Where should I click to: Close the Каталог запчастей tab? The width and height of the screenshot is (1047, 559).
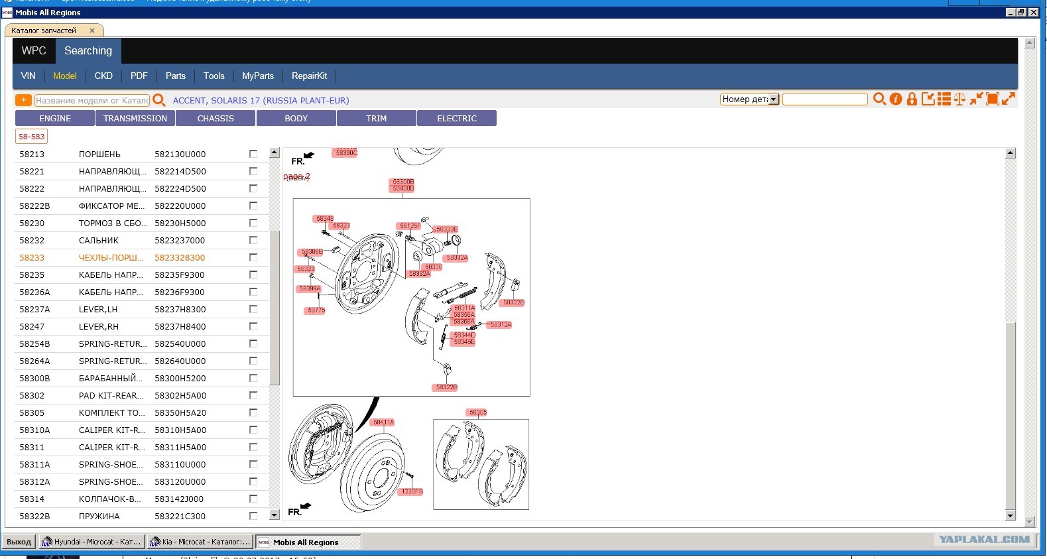(x=92, y=31)
